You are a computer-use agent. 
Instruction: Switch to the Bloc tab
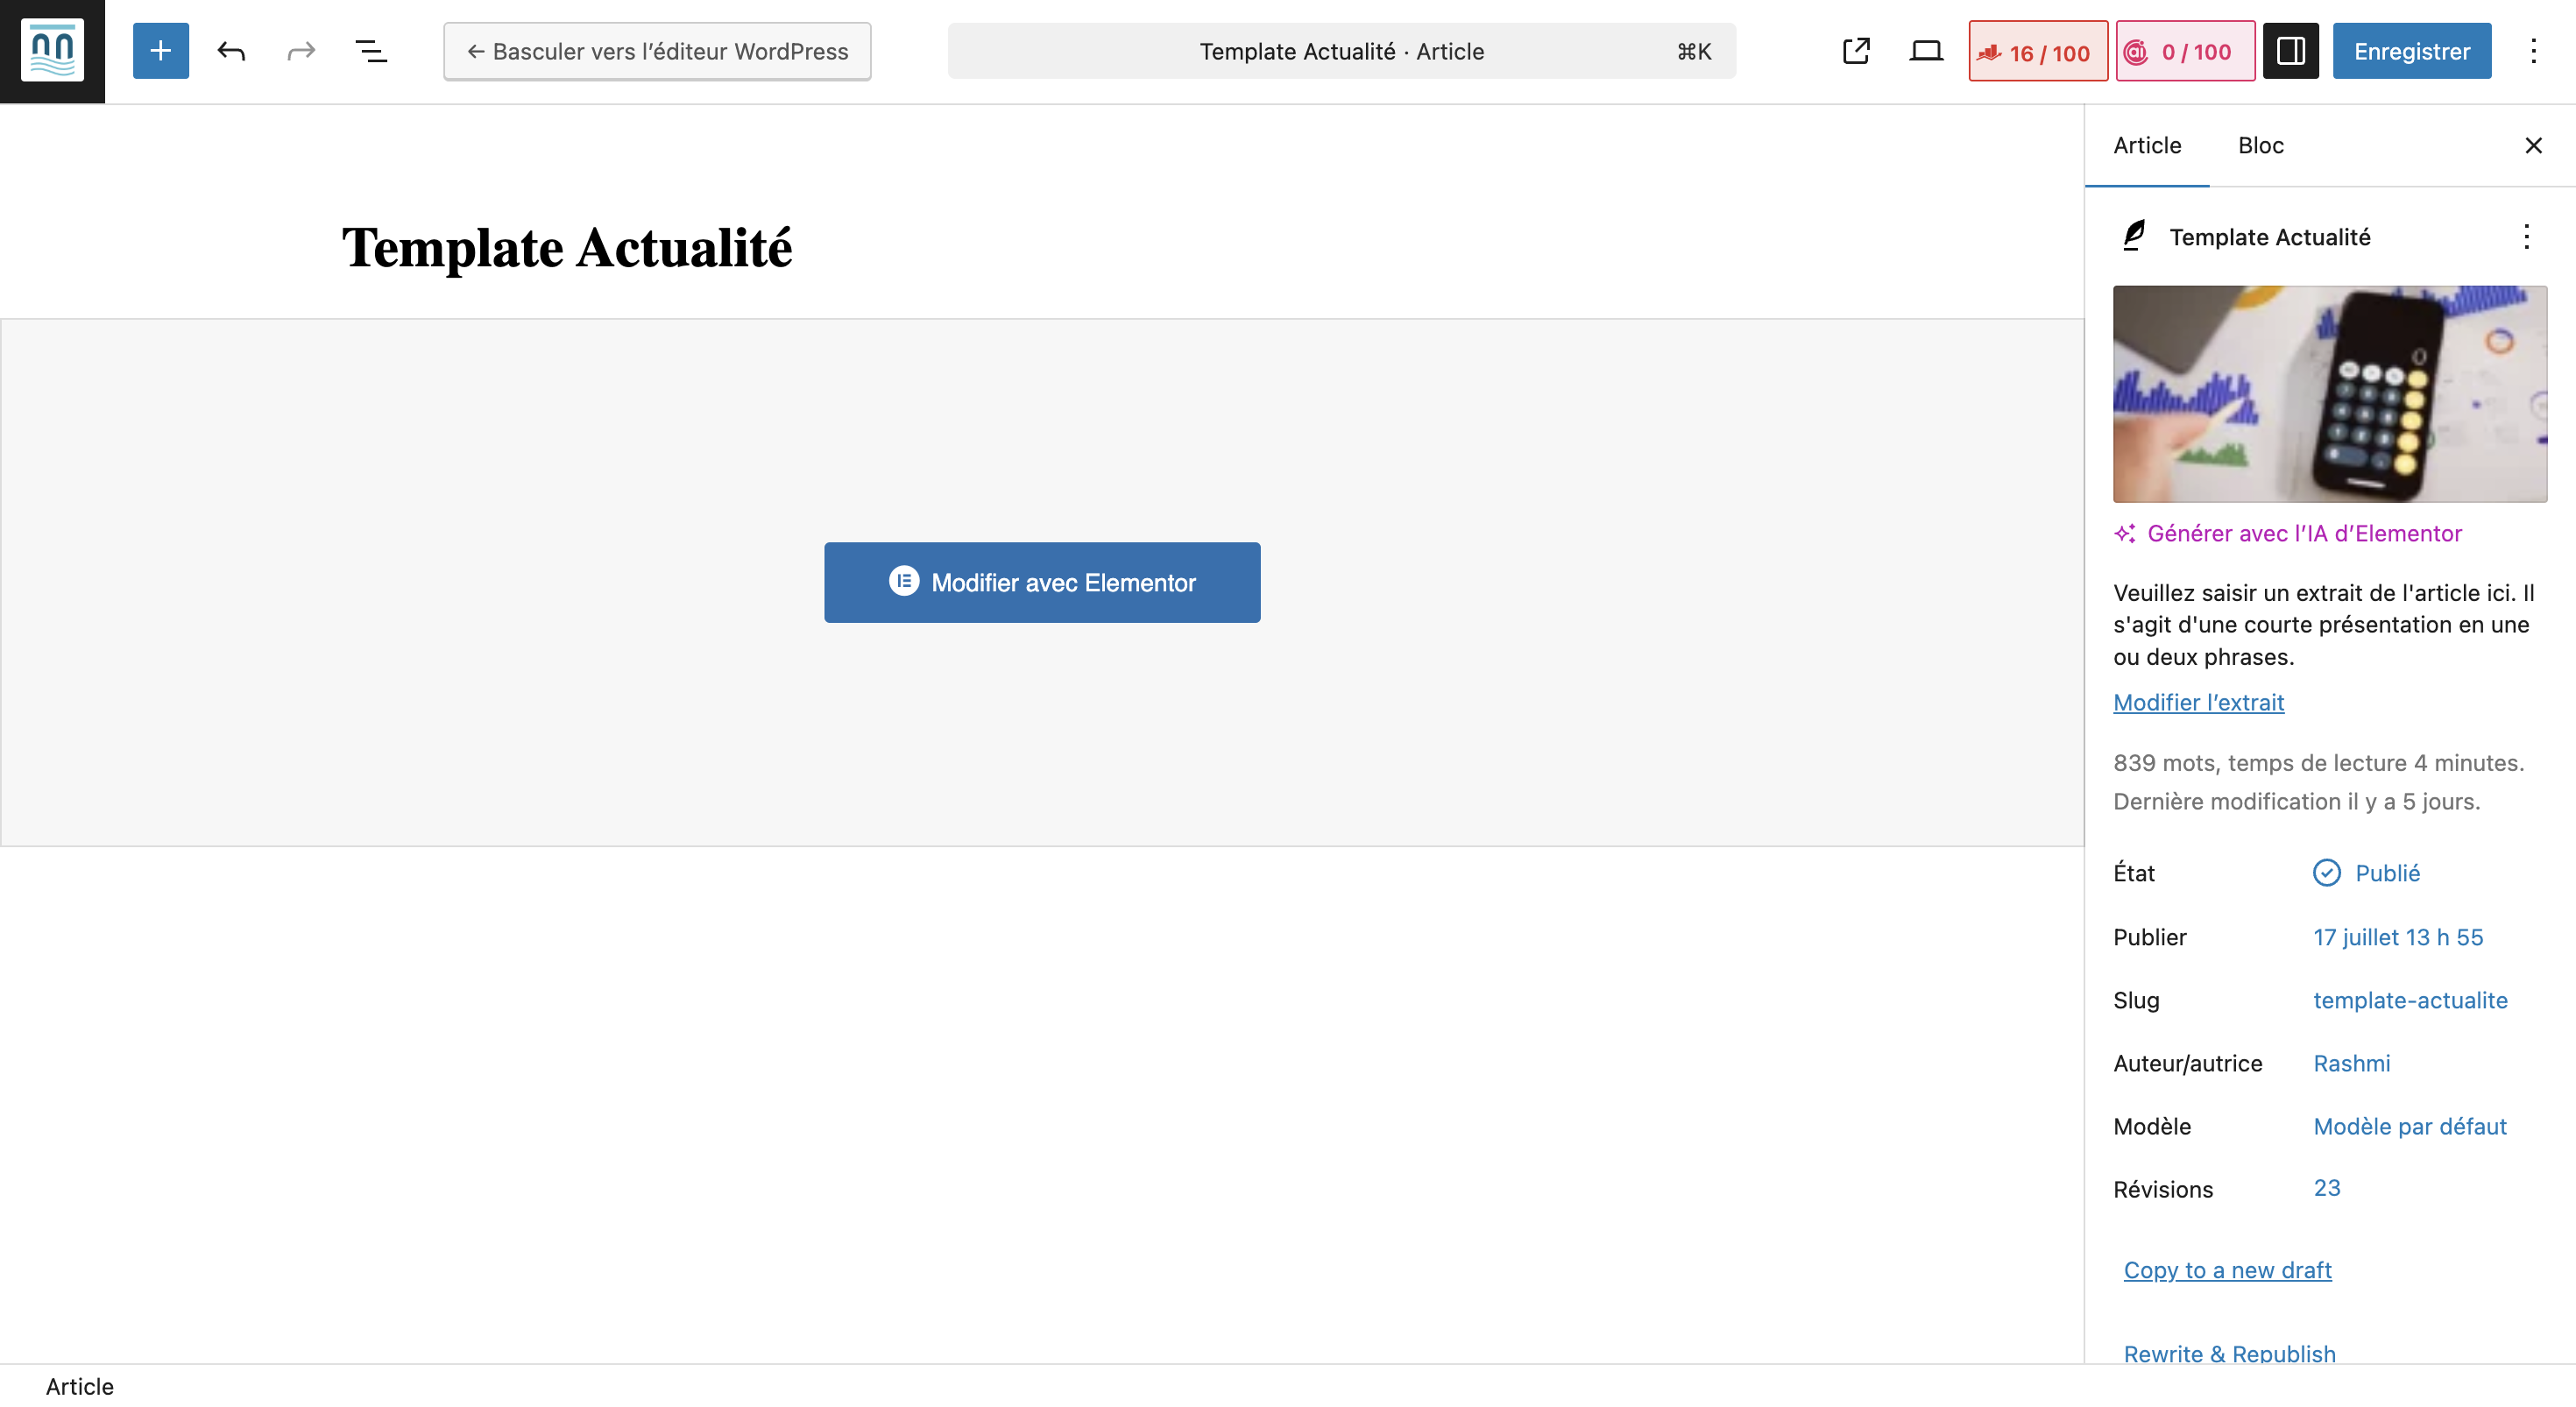coord(2260,146)
